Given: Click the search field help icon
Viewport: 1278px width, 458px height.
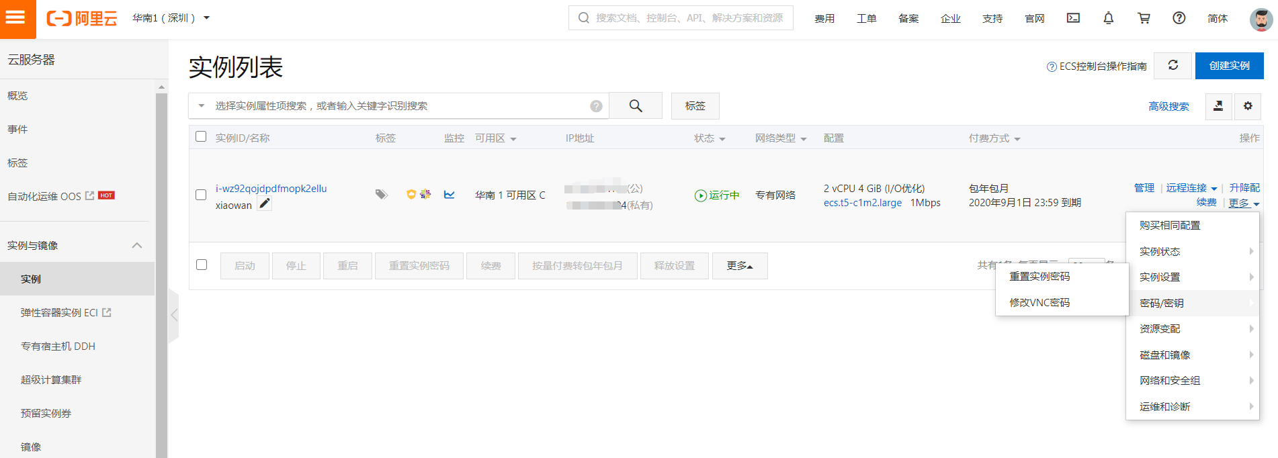Looking at the screenshot, I should 596,106.
